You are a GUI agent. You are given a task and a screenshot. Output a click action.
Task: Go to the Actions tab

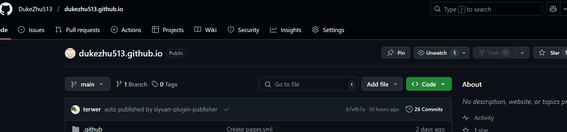[x=126, y=30]
